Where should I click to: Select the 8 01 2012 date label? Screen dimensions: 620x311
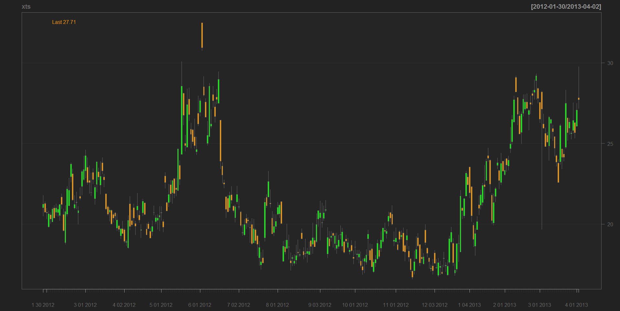[277, 305]
